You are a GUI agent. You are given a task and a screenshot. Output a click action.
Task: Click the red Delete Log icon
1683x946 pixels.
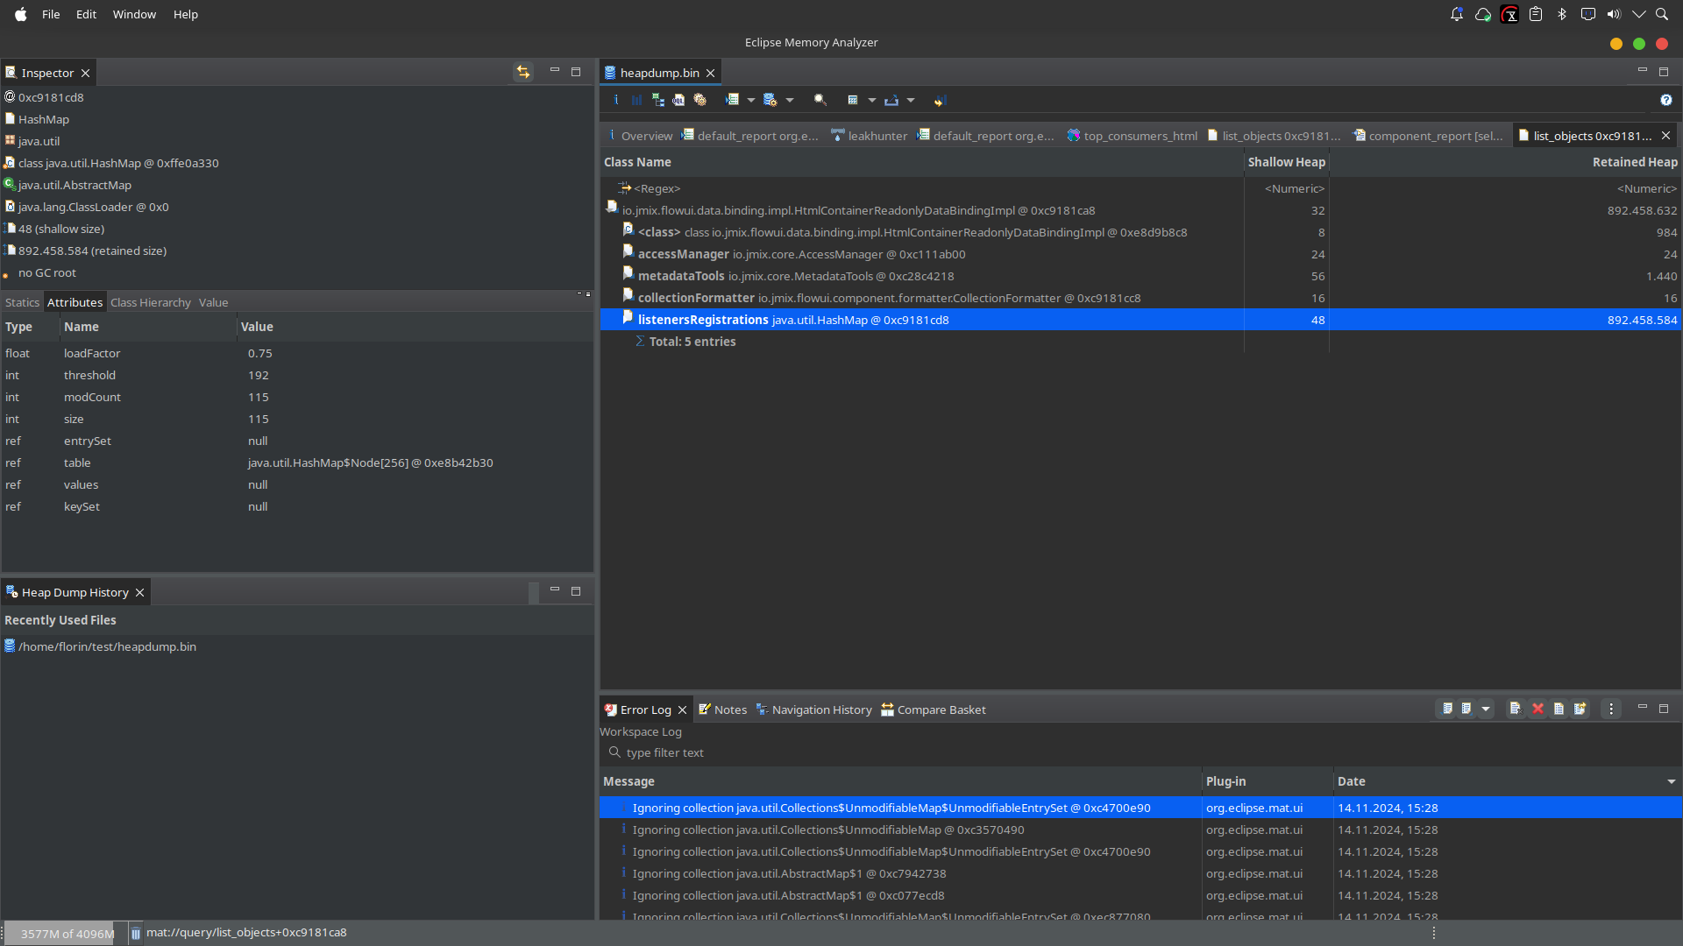pos(1537,709)
